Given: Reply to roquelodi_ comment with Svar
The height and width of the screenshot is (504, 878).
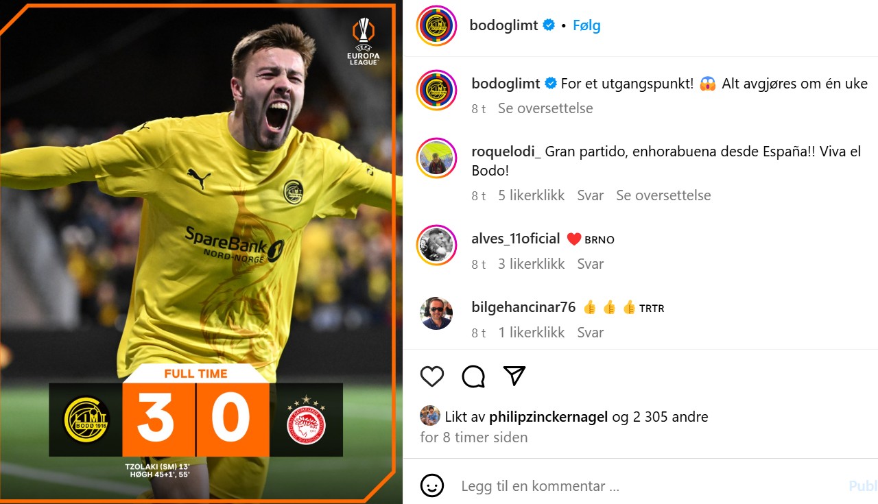Looking at the screenshot, I should pyautogui.click(x=591, y=195).
